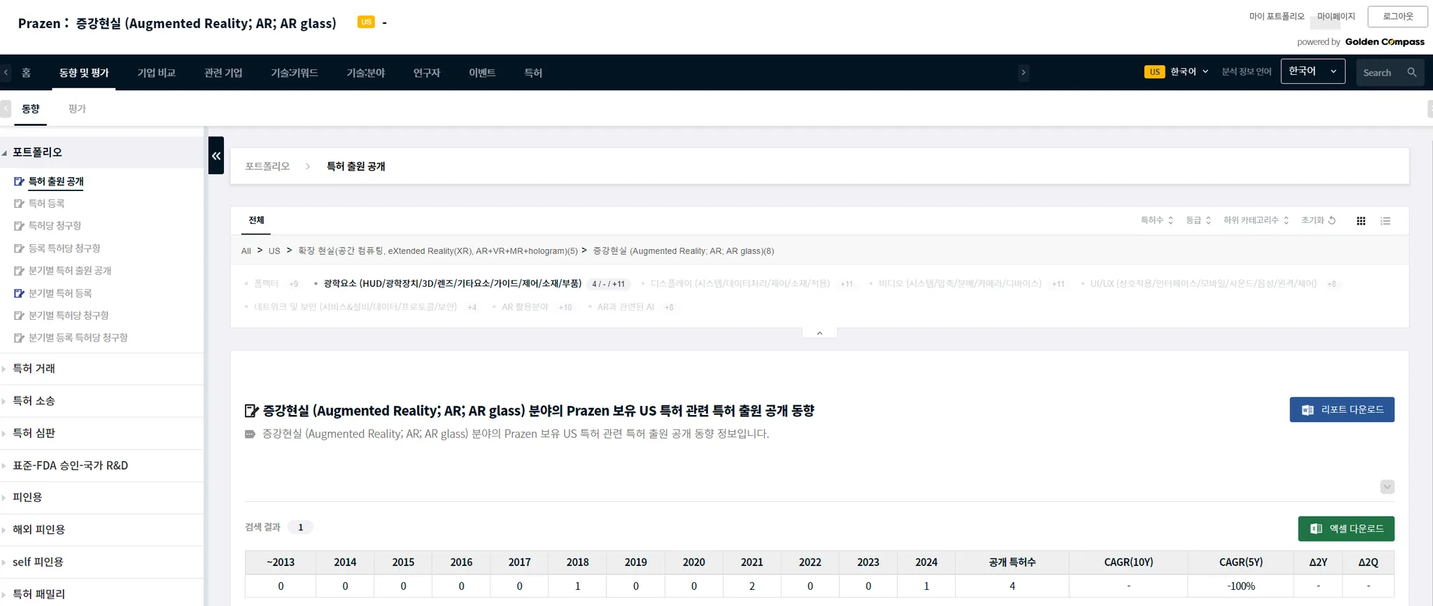Screen dimensions: 1433x606
Task: Expand the description section chevron
Action: tap(1388, 487)
